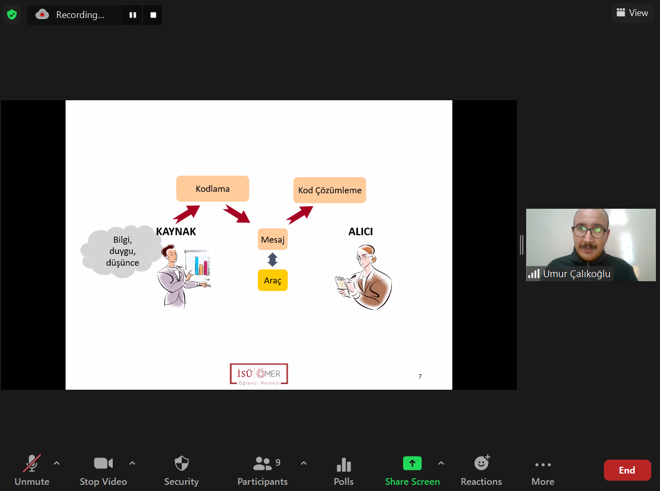
Task: Turn off camera with Stop Video
Action: pos(103,470)
